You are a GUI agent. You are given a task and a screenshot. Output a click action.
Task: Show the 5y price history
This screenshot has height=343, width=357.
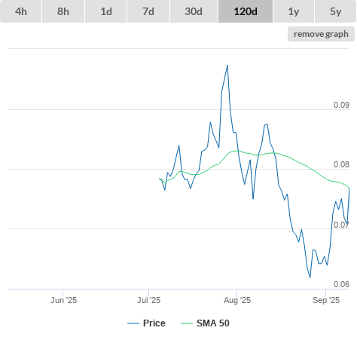pyautogui.click(x=335, y=11)
